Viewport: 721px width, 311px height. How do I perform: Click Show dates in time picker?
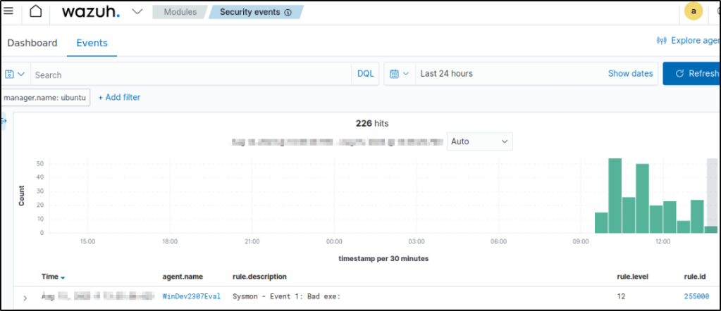[630, 74]
